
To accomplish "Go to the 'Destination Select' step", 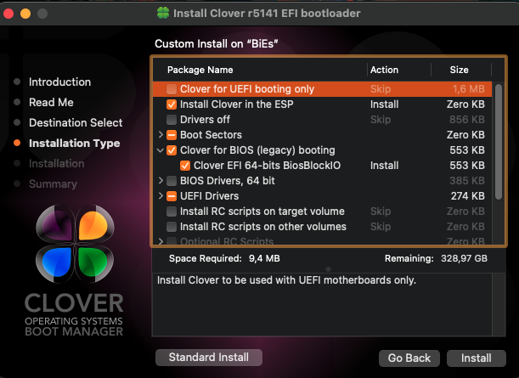I will (76, 123).
